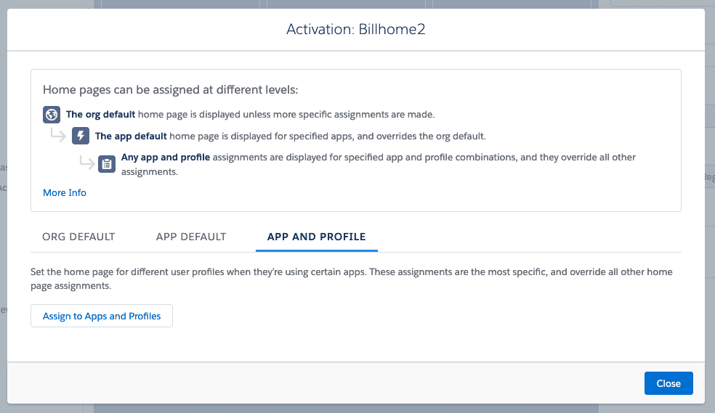
Task: Click the org default globe icon
Action: click(x=52, y=115)
